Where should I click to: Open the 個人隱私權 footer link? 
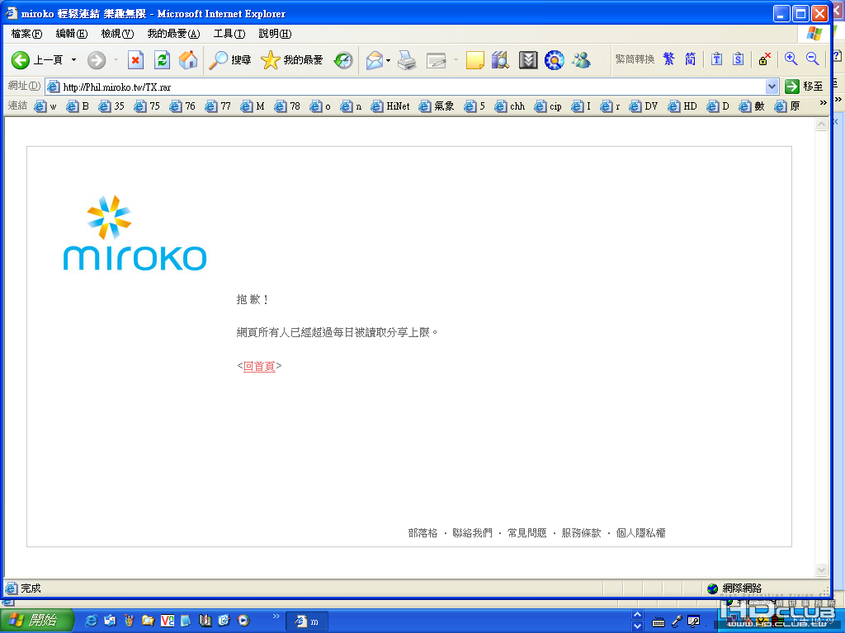coord(640,533)
